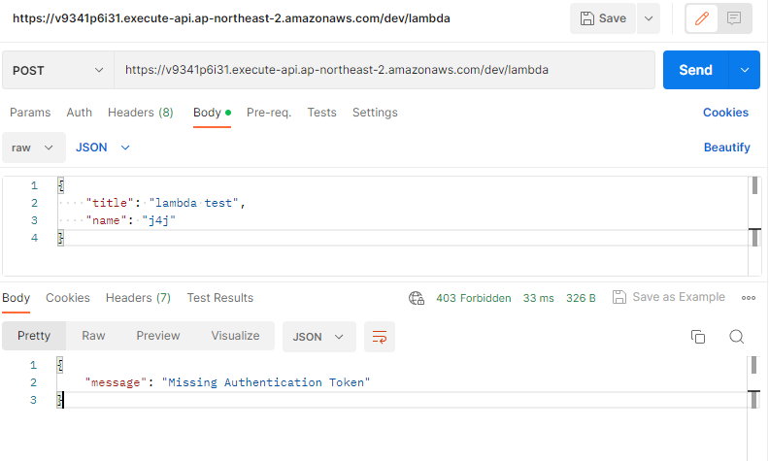Open the Save options dropdown arrow
Screen dimensions: 769x461
coord(649,18)
